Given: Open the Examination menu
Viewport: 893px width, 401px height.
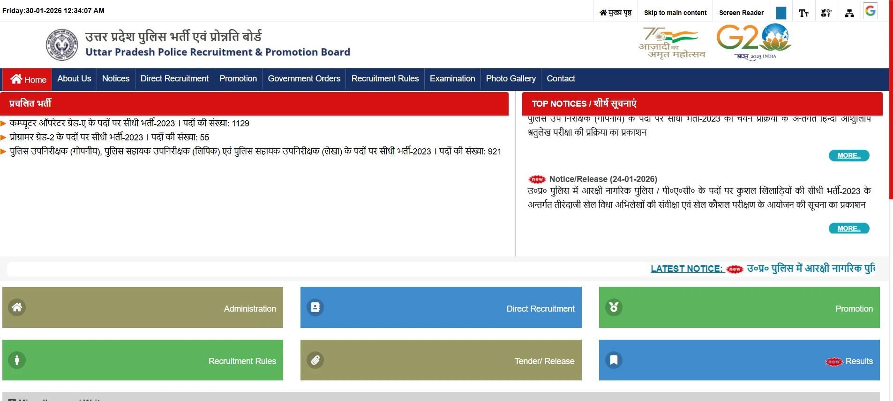Looking at the screenshot, I should 452,79.
